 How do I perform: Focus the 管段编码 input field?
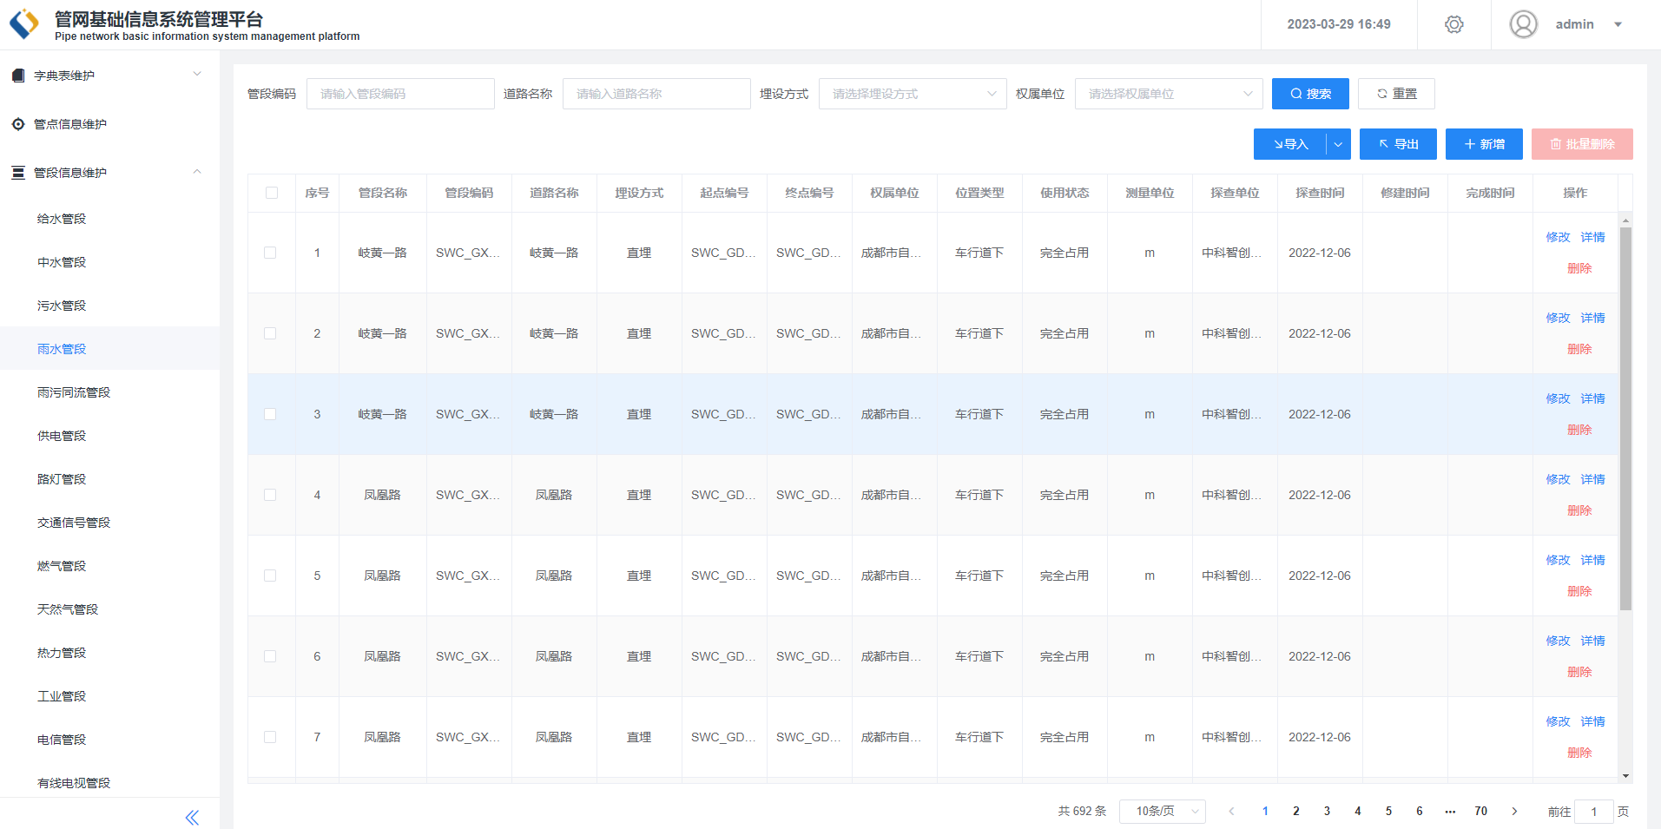click(x=399, y=94)
